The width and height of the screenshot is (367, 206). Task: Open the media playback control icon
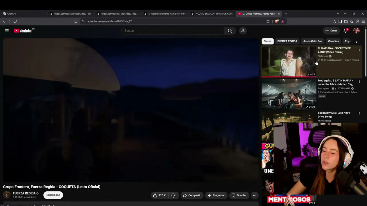click(335, 21)
